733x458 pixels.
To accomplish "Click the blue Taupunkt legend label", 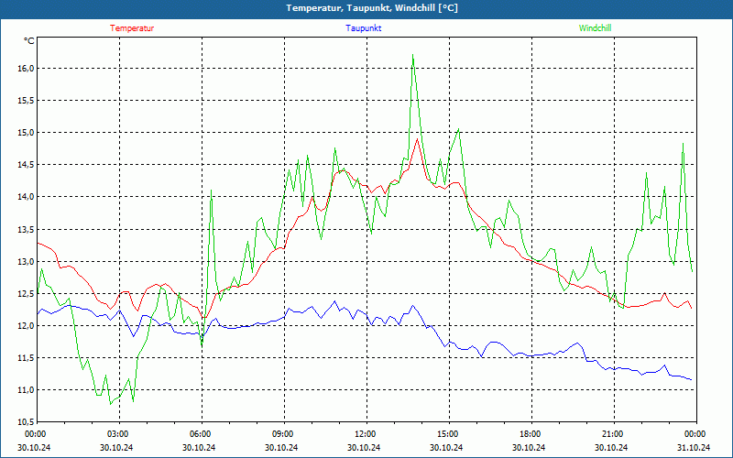I will pyautogui.click(x=364, y=28).
